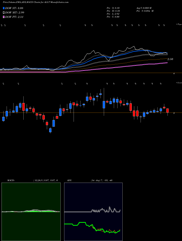This screenshot has height=241, width=182.
Task: Click the ADX '(14 day) 7, +33, -40' values
Action: click(101, 180)
